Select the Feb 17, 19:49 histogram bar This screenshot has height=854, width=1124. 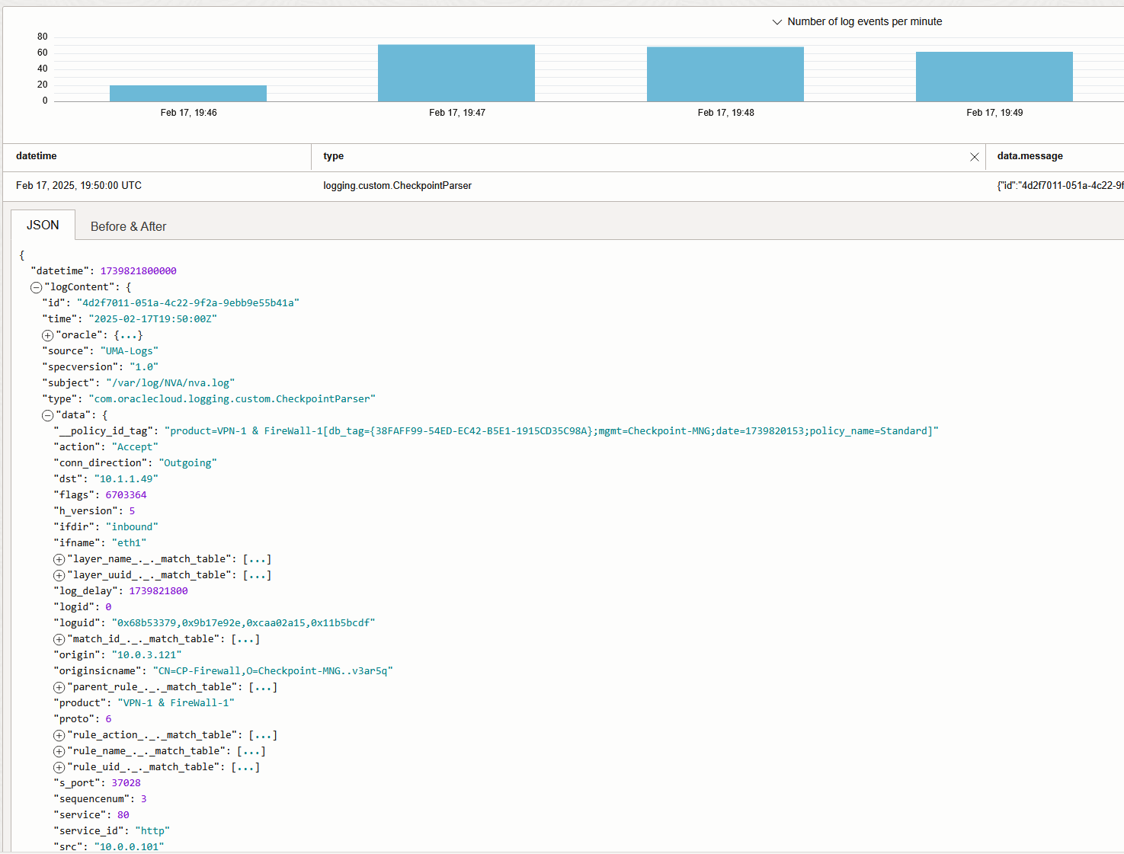pos(994,76)
